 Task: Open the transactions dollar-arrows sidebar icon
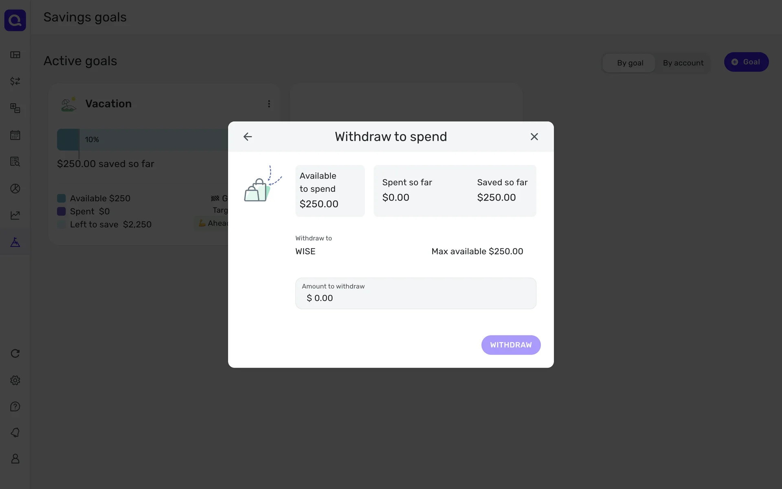(x=15, y=81)
